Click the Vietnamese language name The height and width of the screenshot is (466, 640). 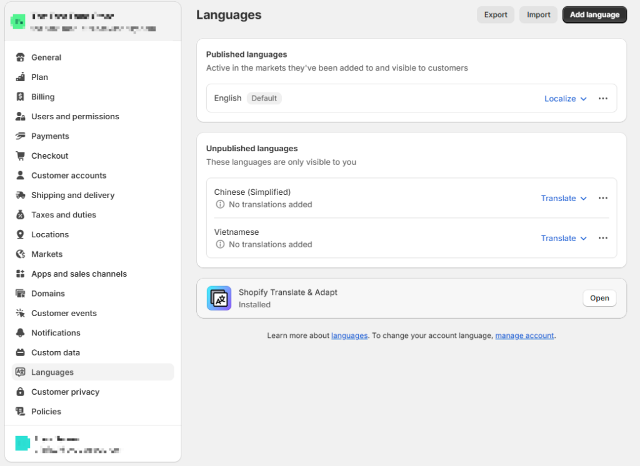236,232
